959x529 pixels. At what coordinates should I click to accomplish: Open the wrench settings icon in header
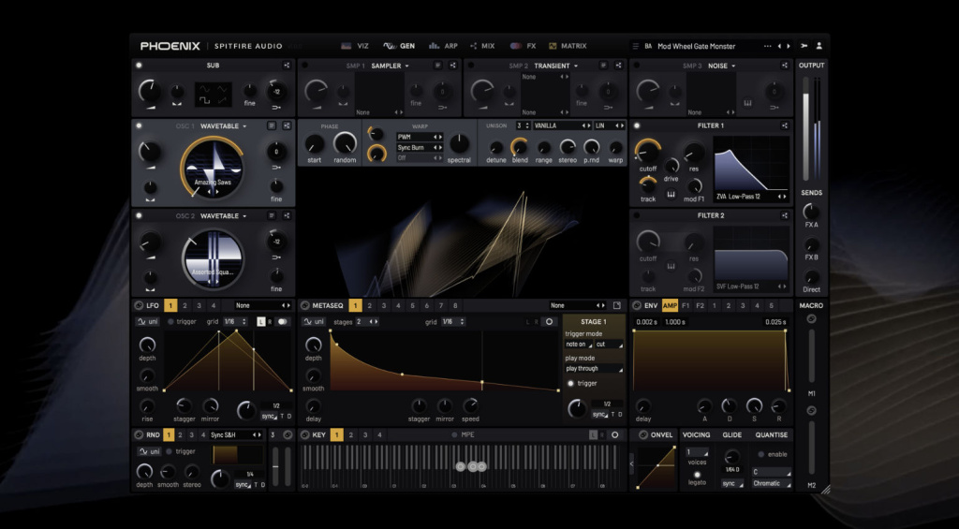(x=804, y=46)
